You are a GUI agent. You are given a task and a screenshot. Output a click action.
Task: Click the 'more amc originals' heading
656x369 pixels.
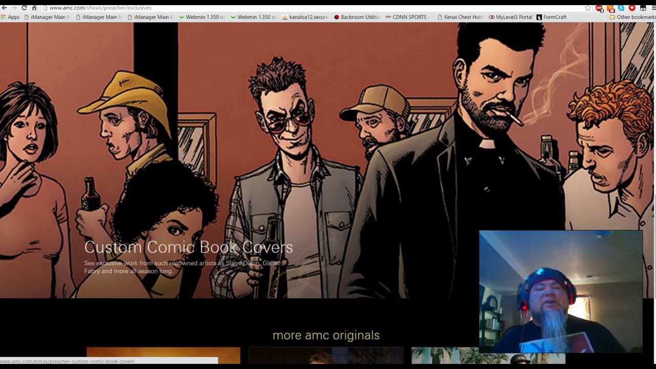(x=326, y=335)
